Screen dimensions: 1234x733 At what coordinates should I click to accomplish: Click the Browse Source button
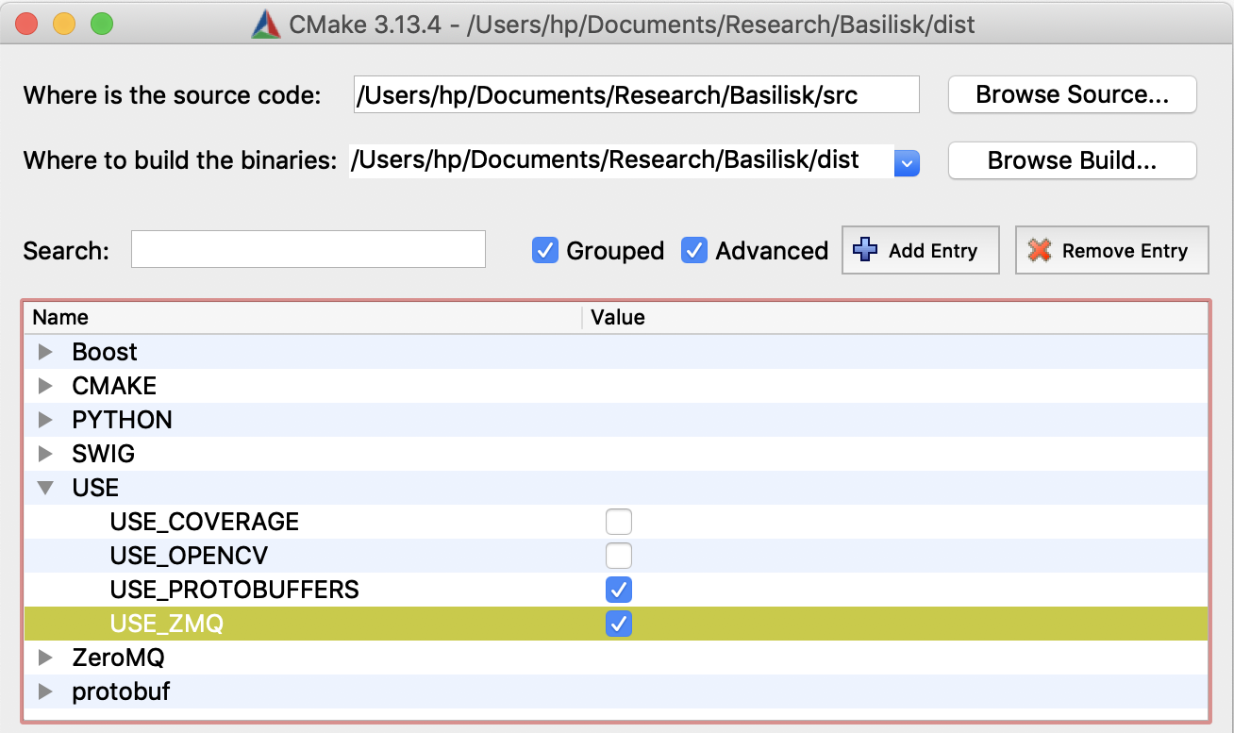click(x=1072, y=94)
